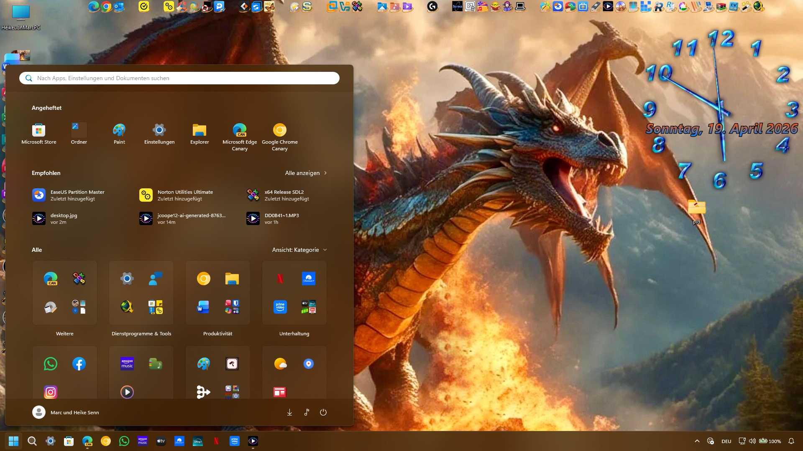Open the Weitere category group

tap(65, 334)
